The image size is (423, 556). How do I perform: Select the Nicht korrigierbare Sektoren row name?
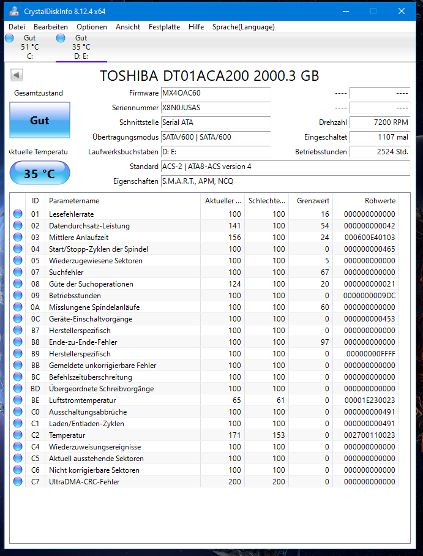[x=94, y=470]
